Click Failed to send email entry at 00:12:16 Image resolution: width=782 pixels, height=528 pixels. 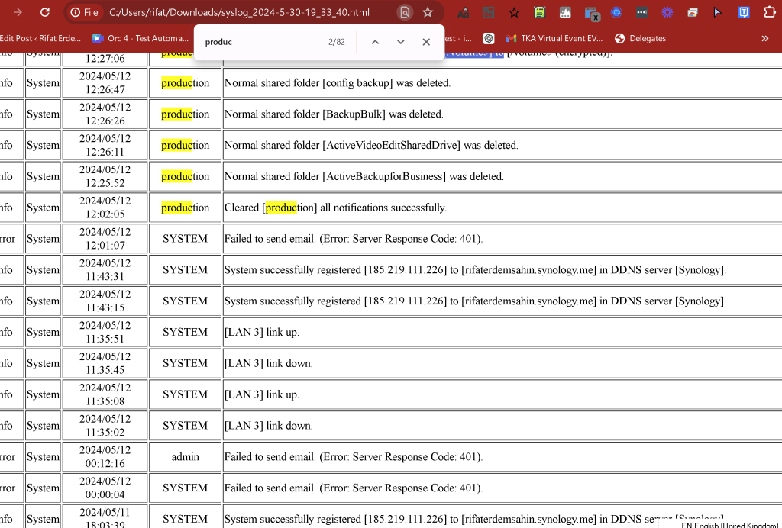click(x=354, y=457)
